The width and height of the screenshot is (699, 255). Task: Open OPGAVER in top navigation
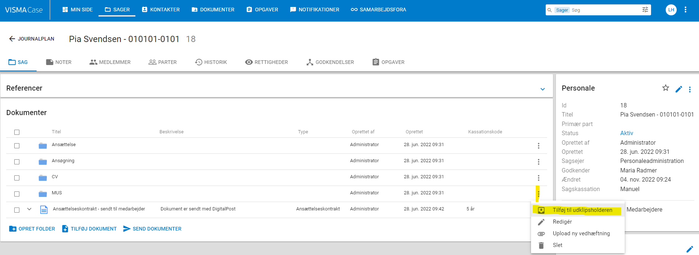tap(262, 9)
